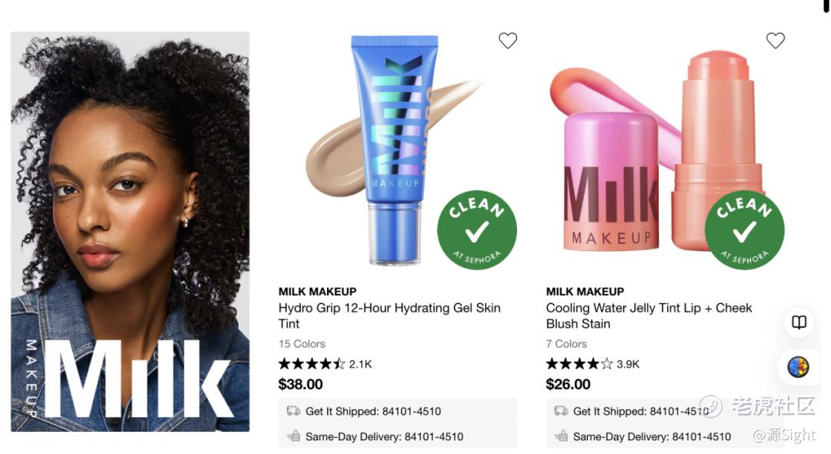
Task: Click the truck icon under Jelly Tint
Action: click(x=561, y=411)
